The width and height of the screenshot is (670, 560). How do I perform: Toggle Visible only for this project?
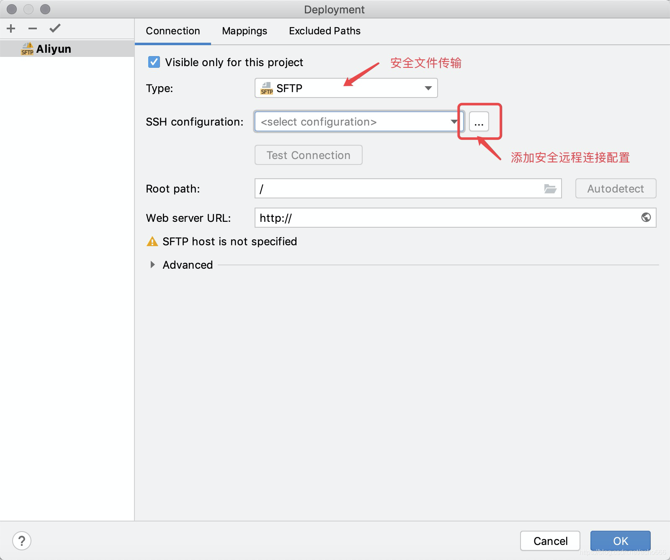154,62
